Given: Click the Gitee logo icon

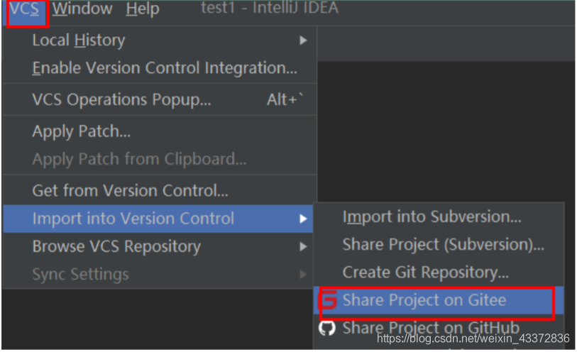Looking at the screenshot, I should (x=328, y=301).
